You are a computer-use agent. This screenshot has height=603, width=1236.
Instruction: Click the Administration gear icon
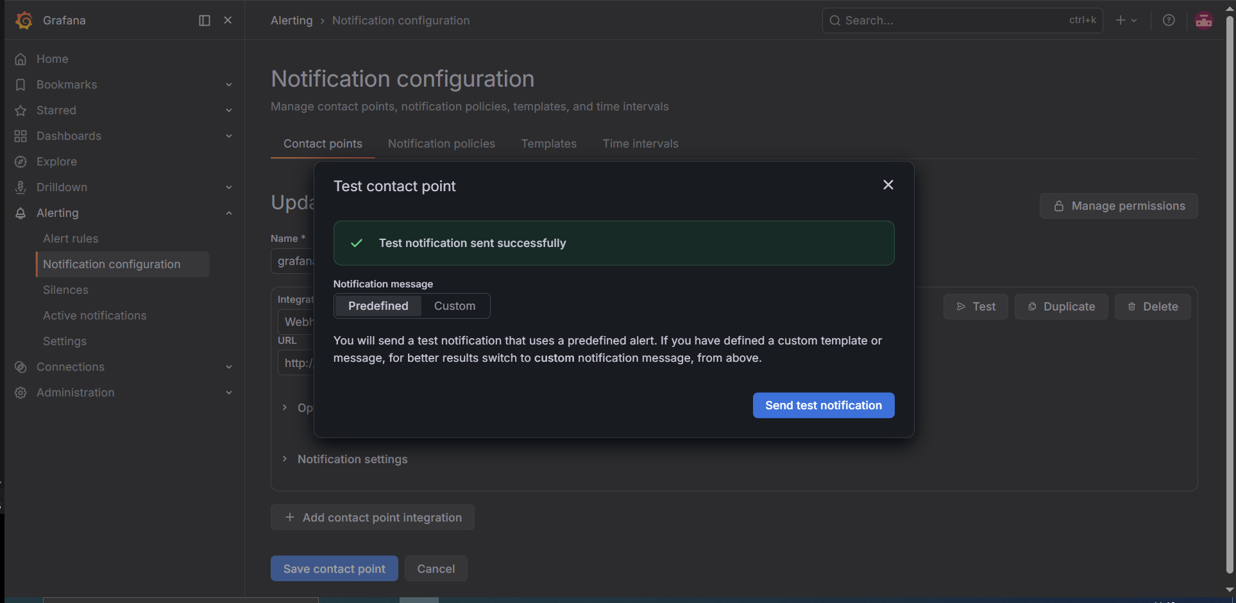[x=21, y=393]
